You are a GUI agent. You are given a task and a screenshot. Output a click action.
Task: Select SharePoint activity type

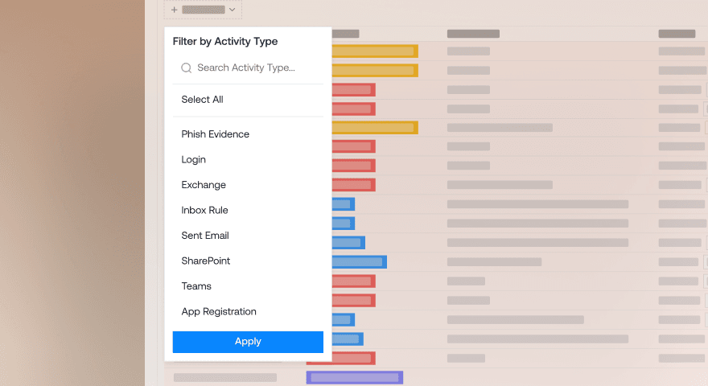click(x=206, y=261)
